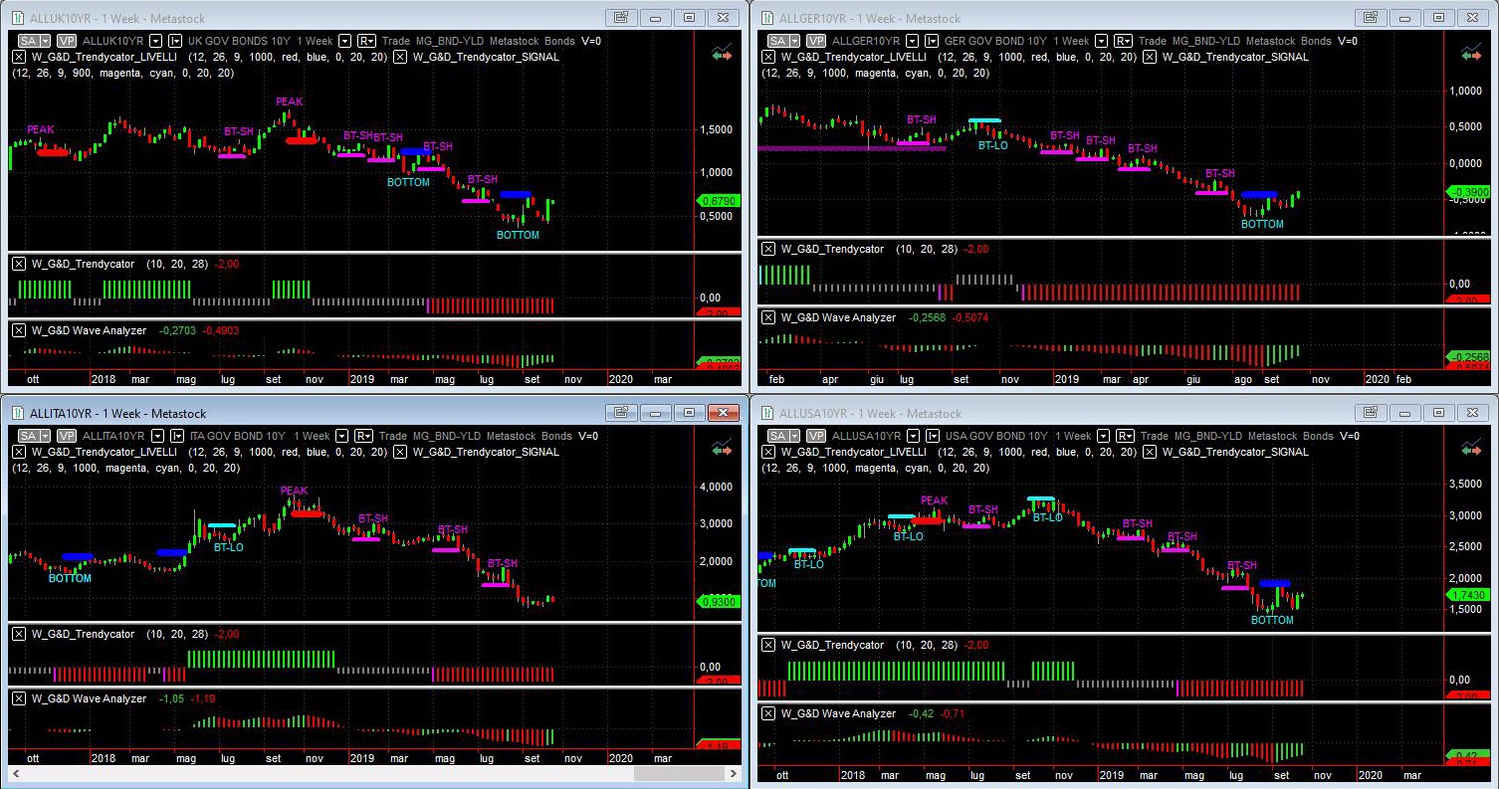Remove W_G&D_Trendycator pane in GER window
The width and height of the screenshot is (1499, 789).
click(768, 249)
